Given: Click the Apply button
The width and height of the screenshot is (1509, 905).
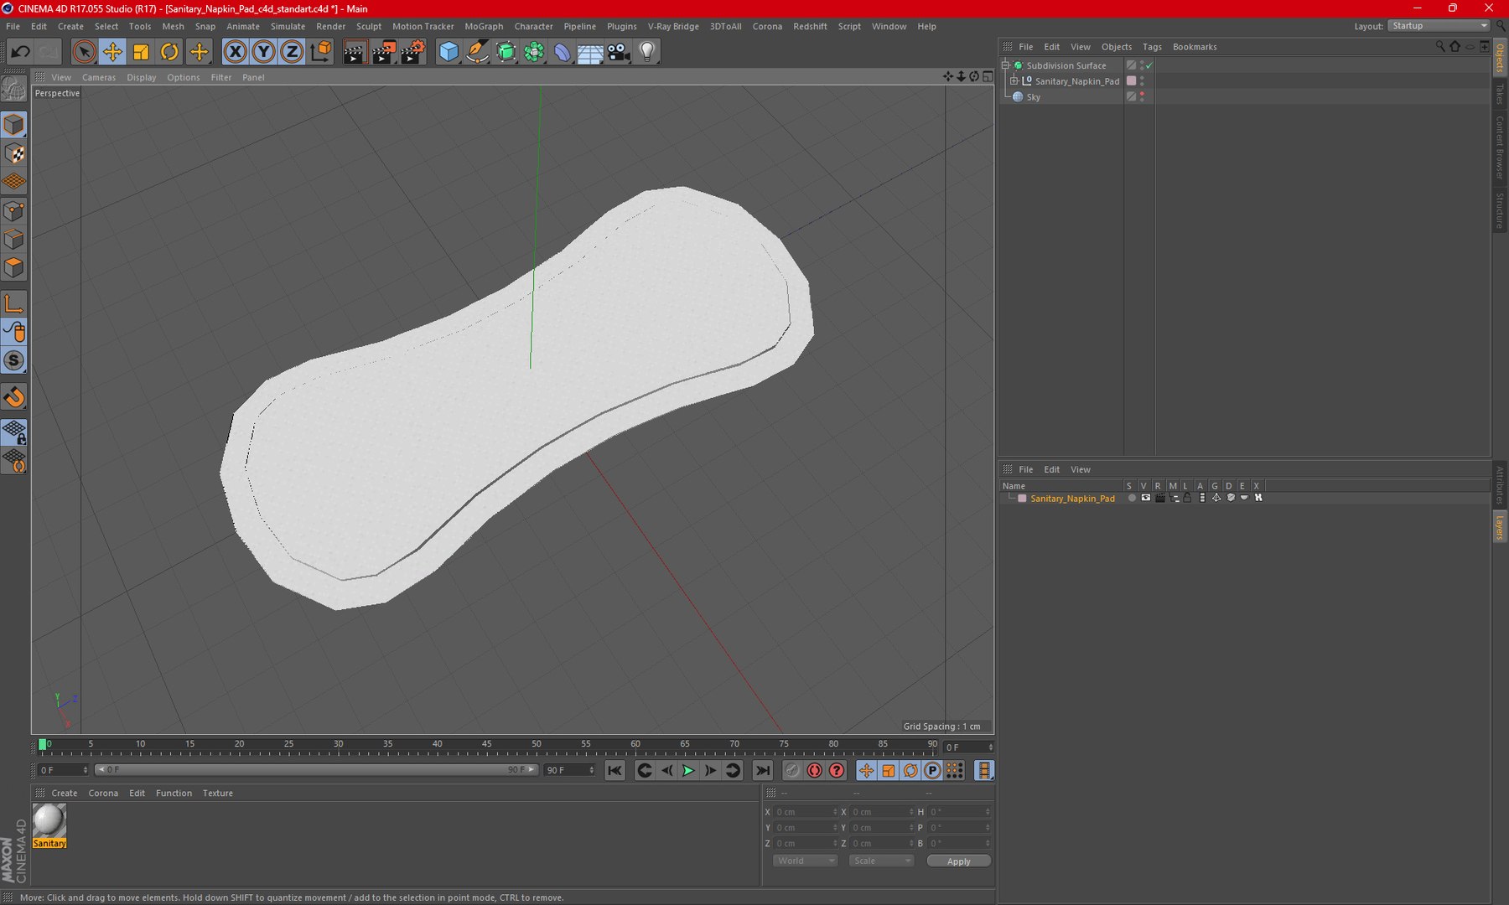Looking at the screenshot, I should click(x=958, y=861).
